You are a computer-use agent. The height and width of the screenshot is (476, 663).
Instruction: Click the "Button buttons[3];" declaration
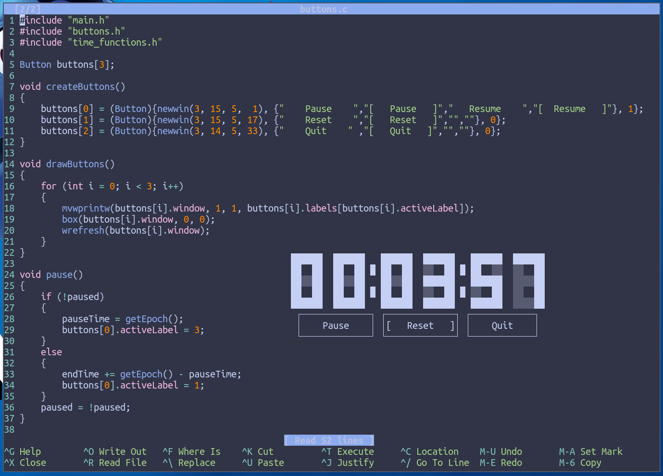67,64
